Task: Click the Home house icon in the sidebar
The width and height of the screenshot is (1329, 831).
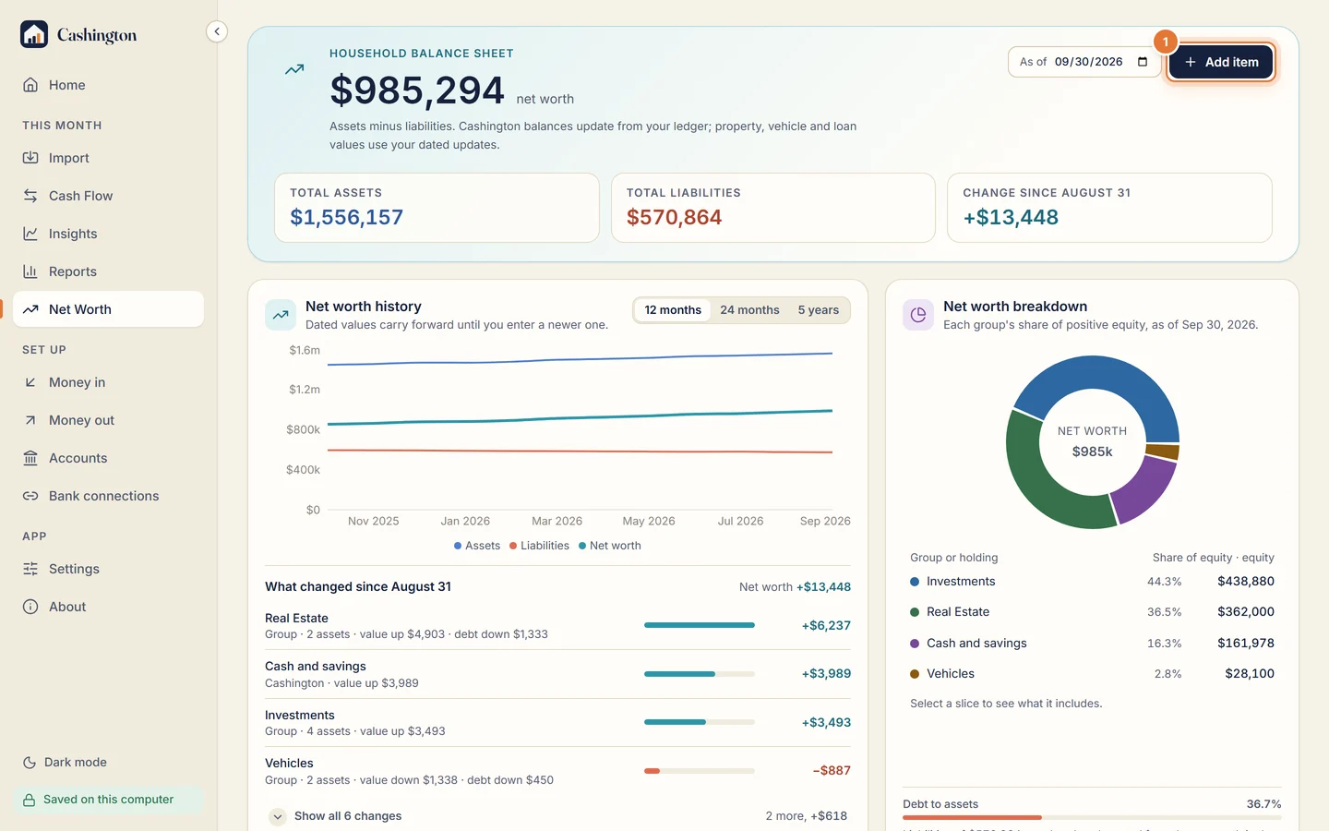Action: 30,85
